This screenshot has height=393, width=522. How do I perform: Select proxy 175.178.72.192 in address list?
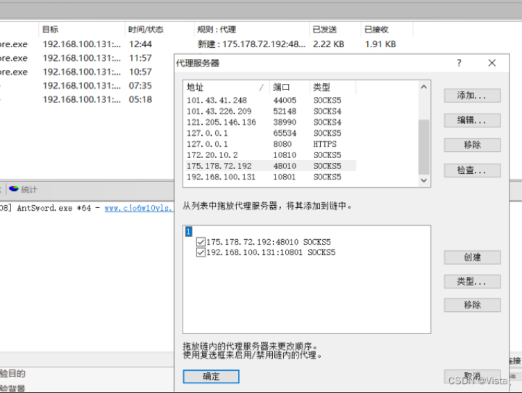tap(271, 166)
